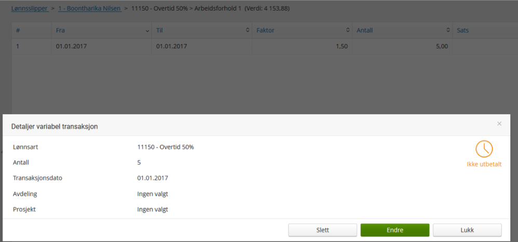Click the Antall value 5,00 cell

pyautogui.click(x=402, y=46)
